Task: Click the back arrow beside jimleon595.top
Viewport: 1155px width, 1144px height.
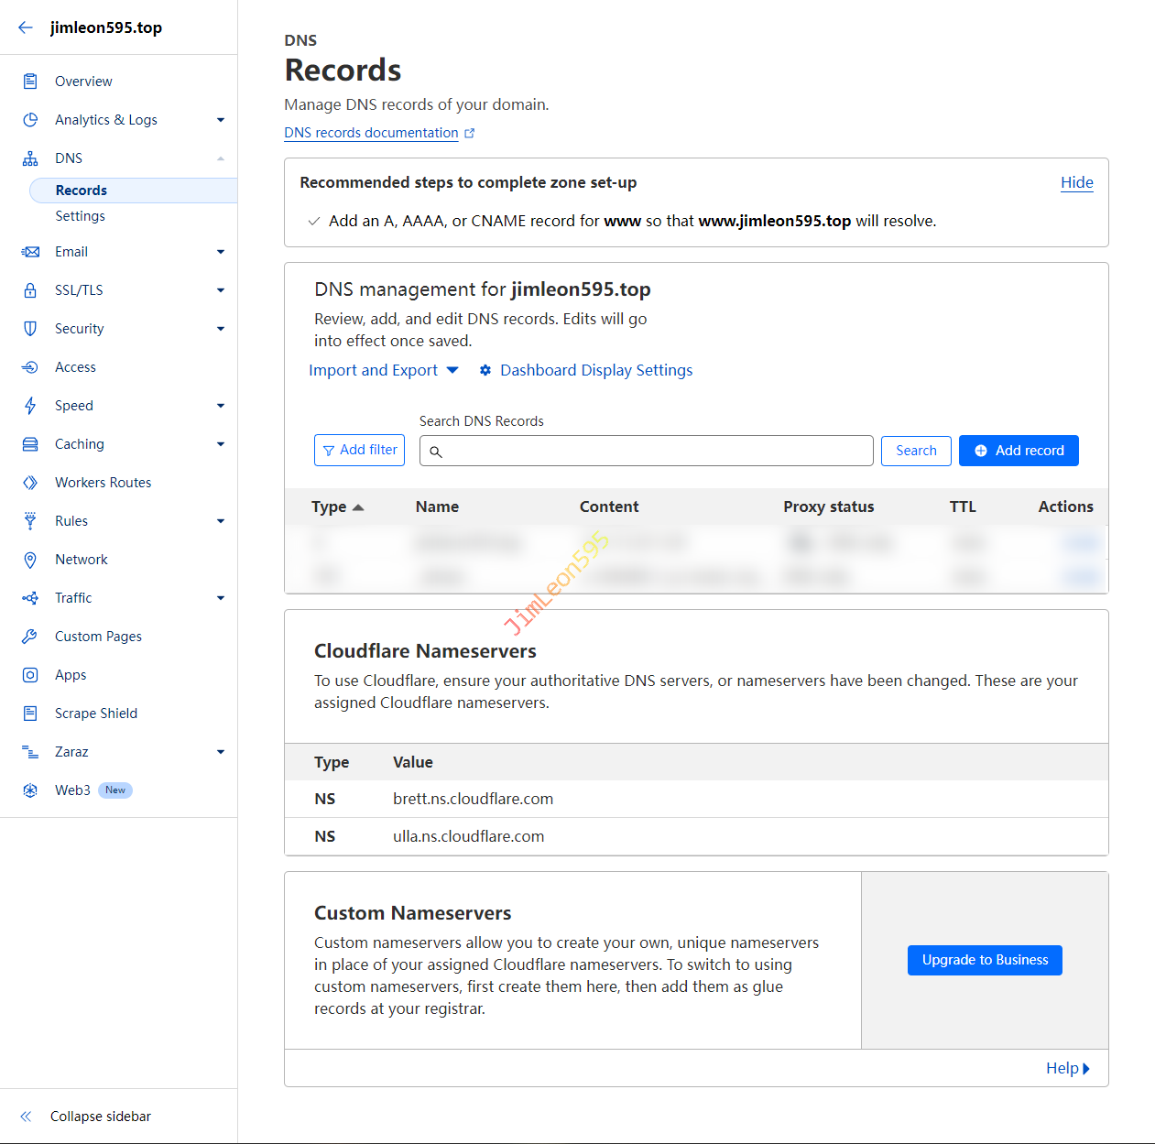Action: [26, 27]
